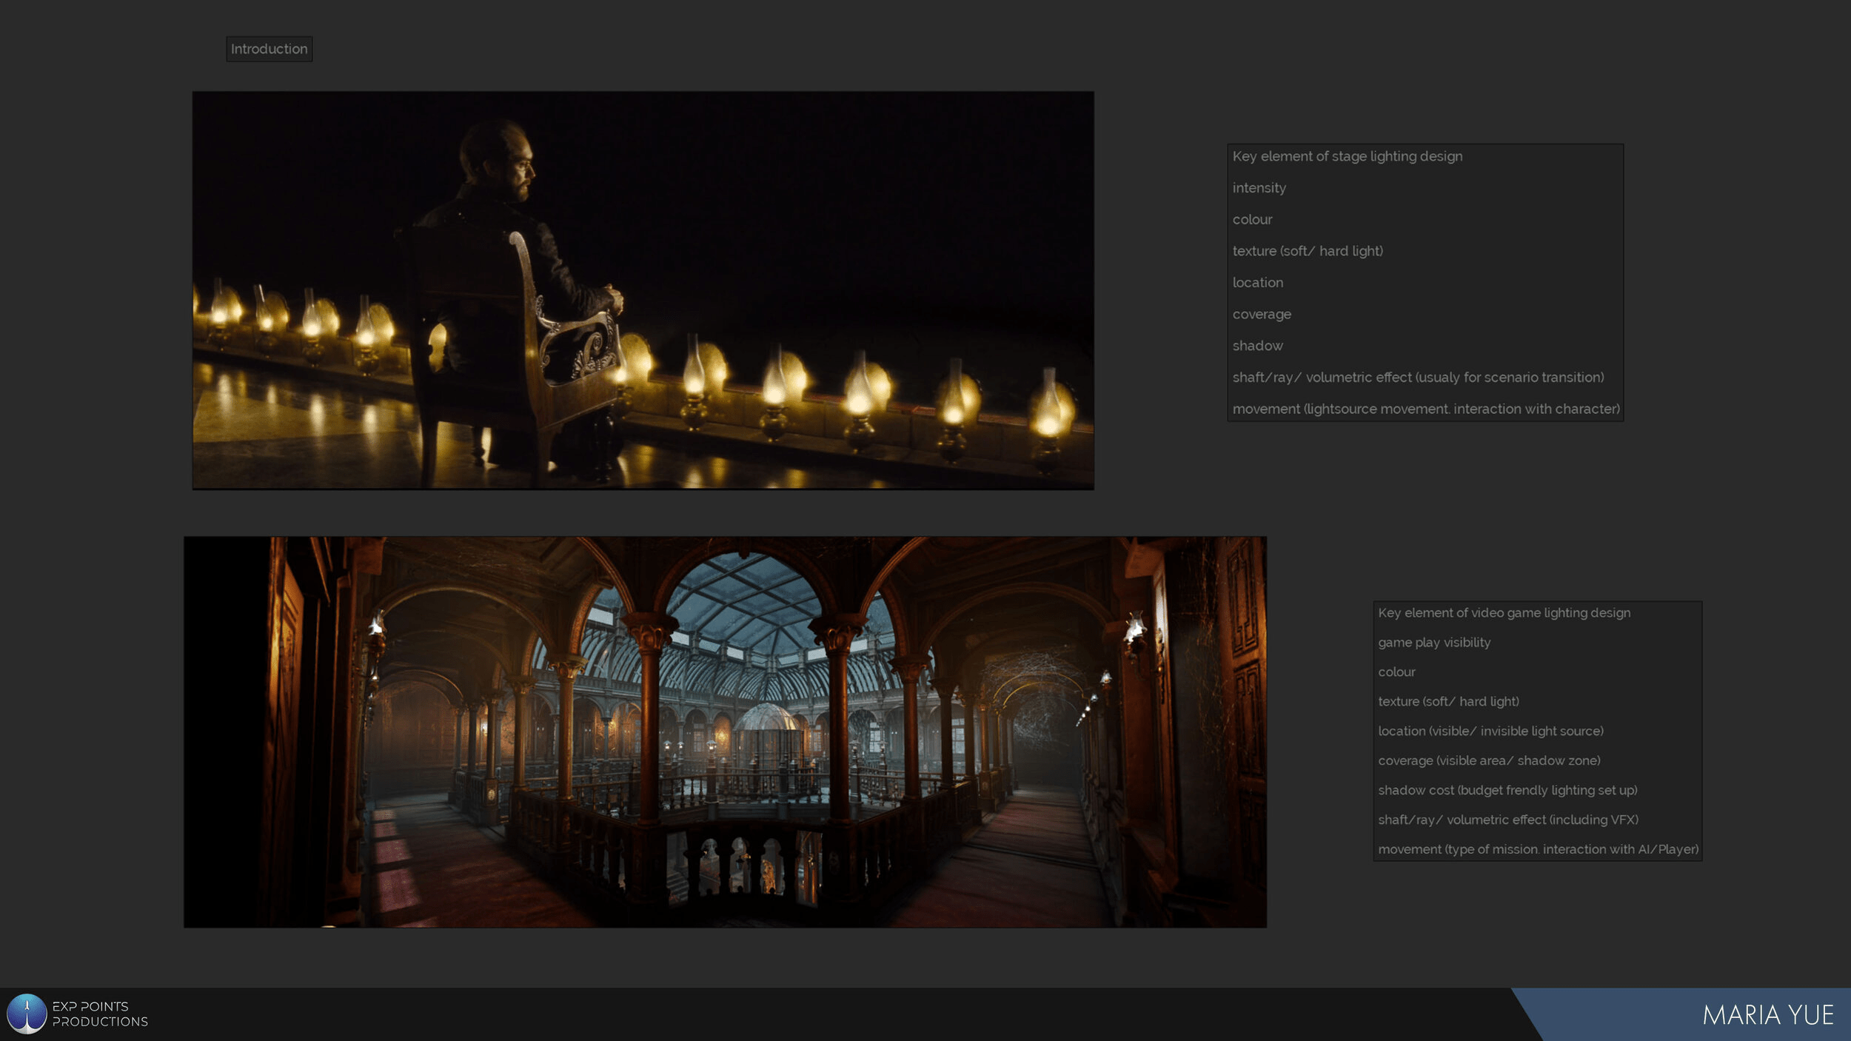
Task: Click 'location (visible/ invisible light source)' entry
Action: pyautogui.click(x=1491, y=731)
